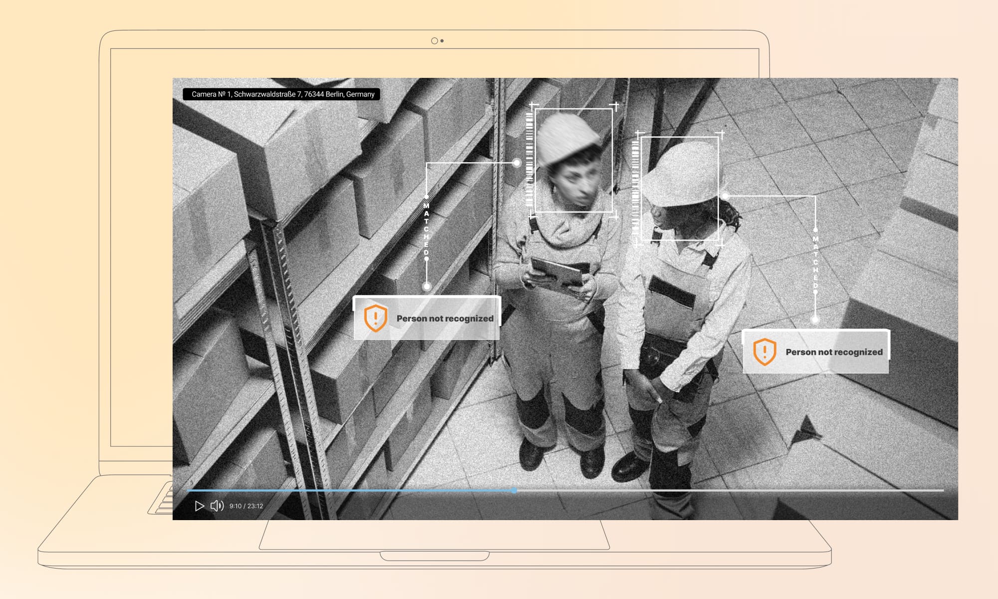998x599 pixels.
Task: Click the laptop trackpad outline
Action: (x=434, y=534)
